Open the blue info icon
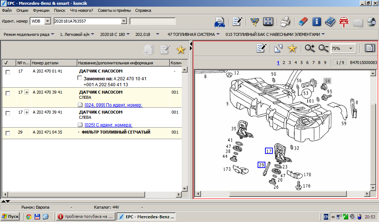The image size is (379, 222). click(316, 22)
